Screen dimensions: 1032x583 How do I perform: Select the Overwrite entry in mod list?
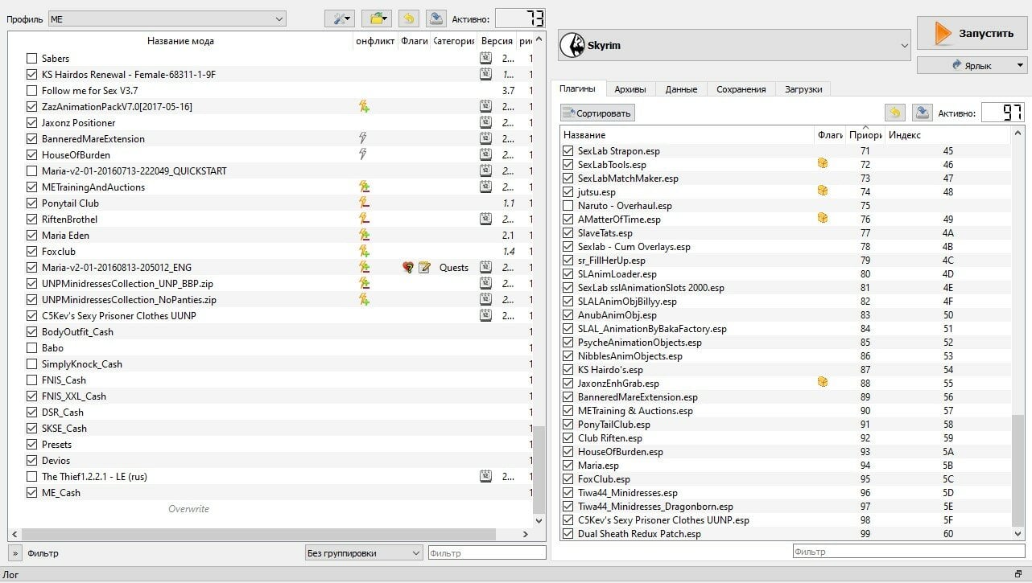click(188, 508)
